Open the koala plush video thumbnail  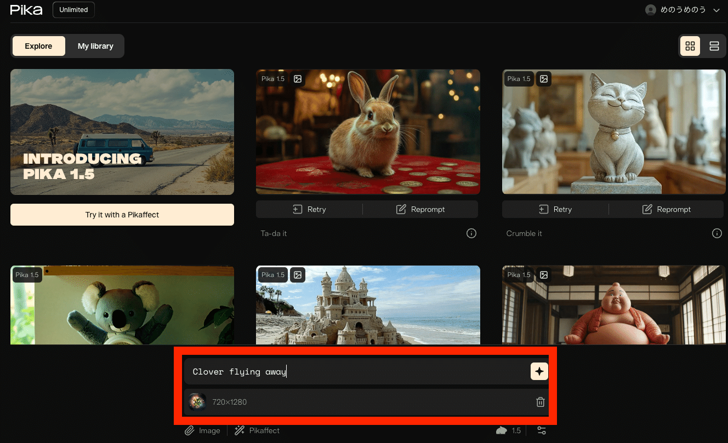[x=122, y=305]
